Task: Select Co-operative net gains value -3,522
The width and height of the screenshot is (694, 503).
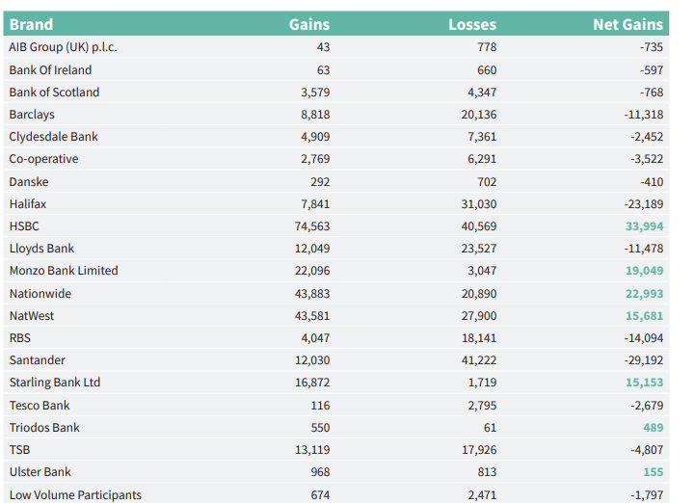Action: (645, 159)
